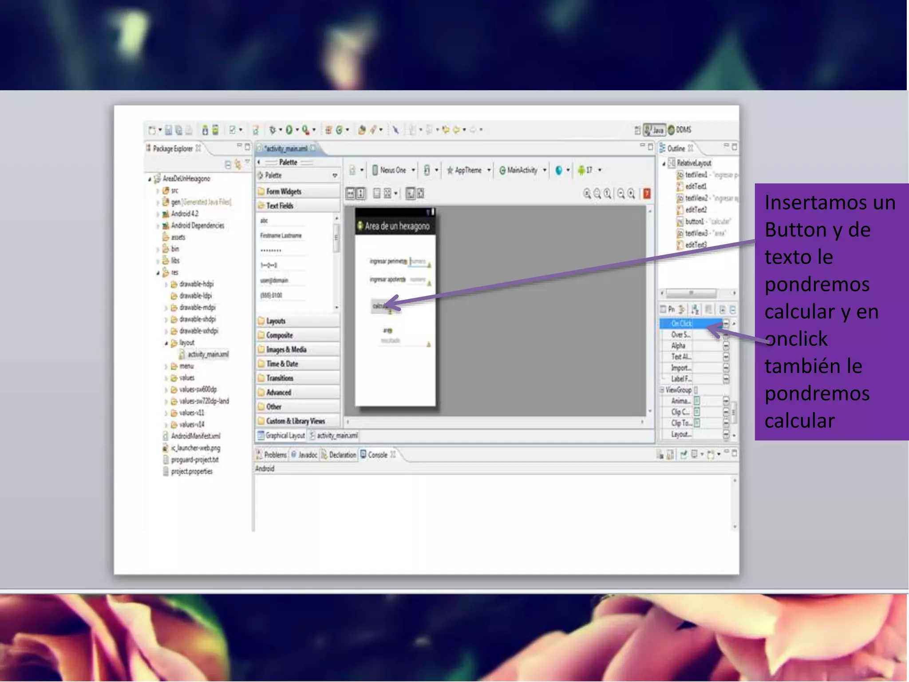909x682 pixels.
Task: Open the Problems tab
Action: tap(275, 455)
